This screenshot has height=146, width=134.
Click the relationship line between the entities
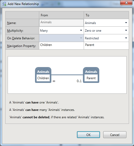tap(67, 75)
